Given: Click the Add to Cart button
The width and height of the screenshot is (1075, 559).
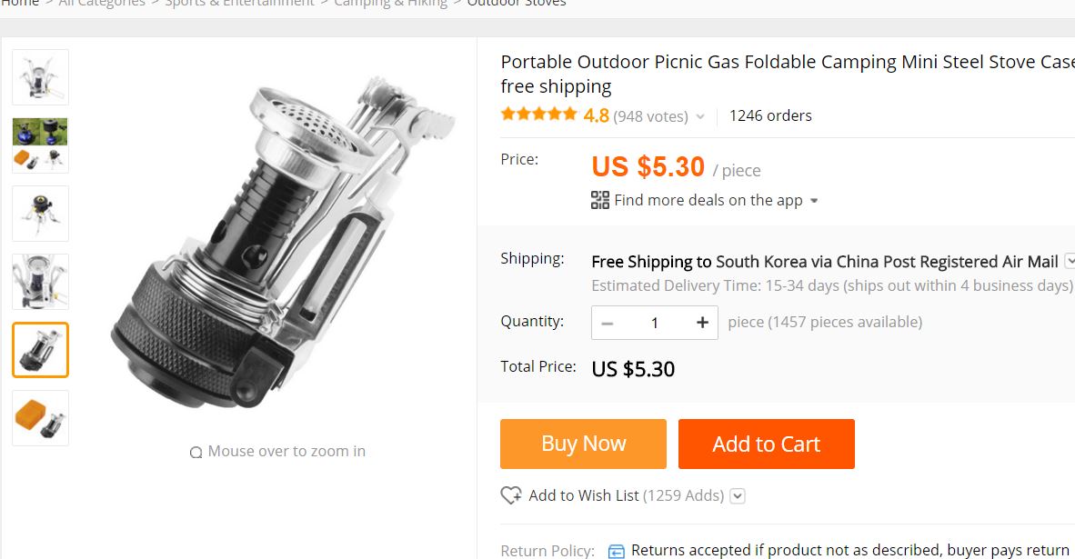Looking at the screenshot, I should (x=766, y=444).
